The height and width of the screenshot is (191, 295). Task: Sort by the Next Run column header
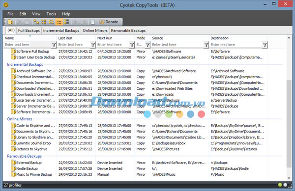115,38
